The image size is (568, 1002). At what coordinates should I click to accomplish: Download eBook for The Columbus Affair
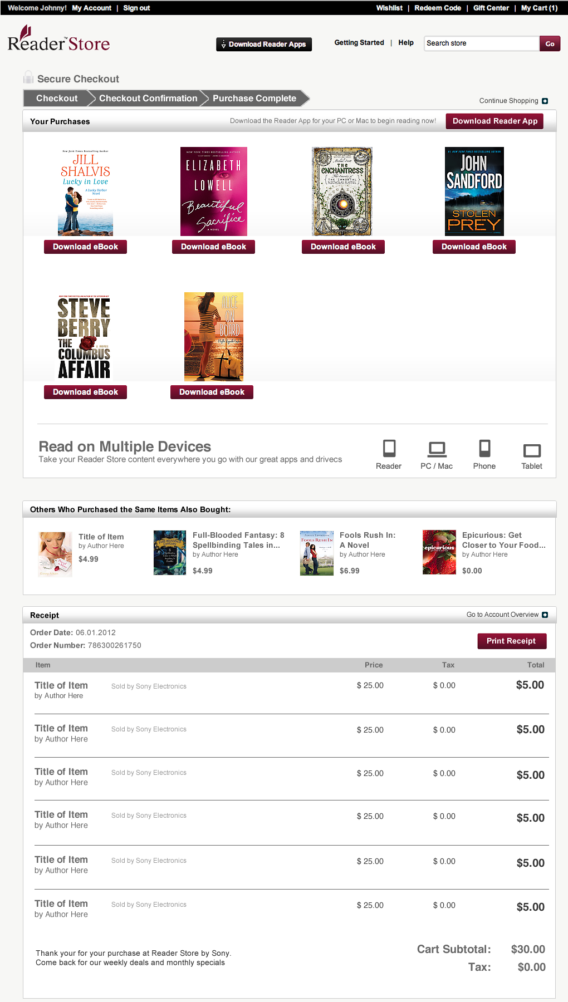85,392
